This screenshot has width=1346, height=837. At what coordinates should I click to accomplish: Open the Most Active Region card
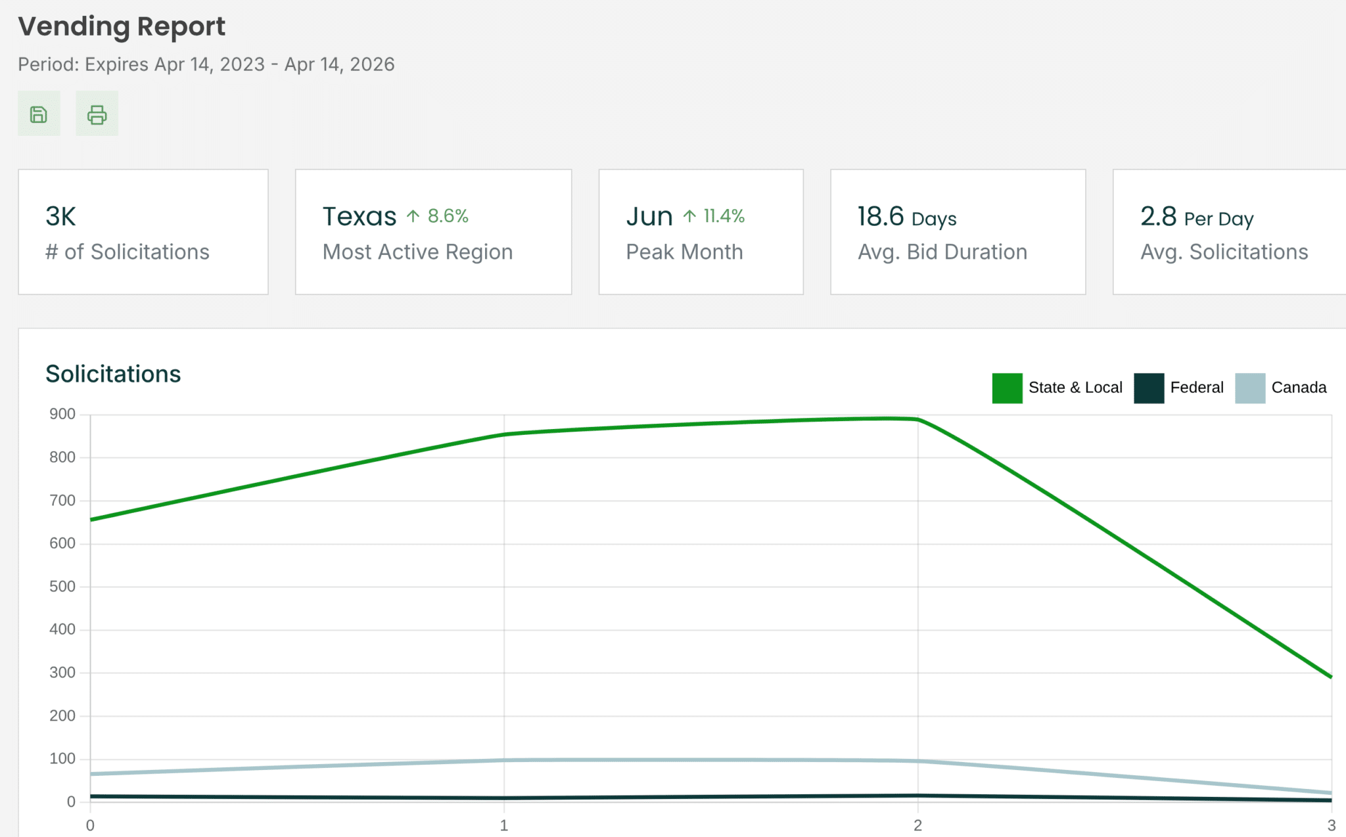click(433, 232)
